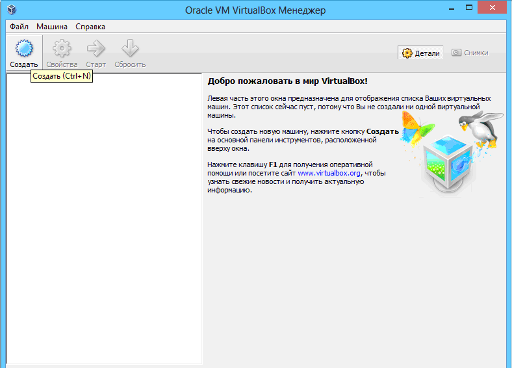Viewport: 512px width, 368px height.
Task: Minimize the VirtualBox Manager window
Action: pos(452,9)
